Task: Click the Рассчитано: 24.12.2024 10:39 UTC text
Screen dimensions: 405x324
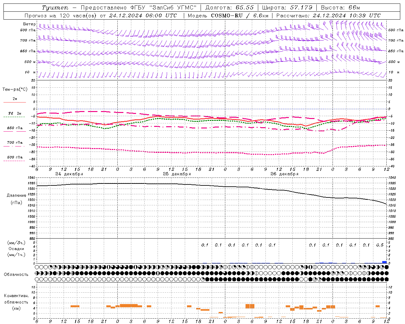Action: click(328, 16)
